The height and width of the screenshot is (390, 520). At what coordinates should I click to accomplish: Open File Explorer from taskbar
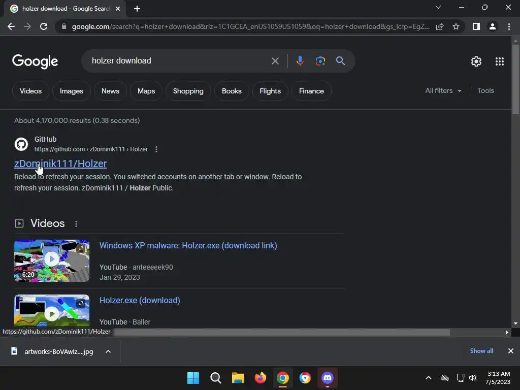[x=238, y=378]
